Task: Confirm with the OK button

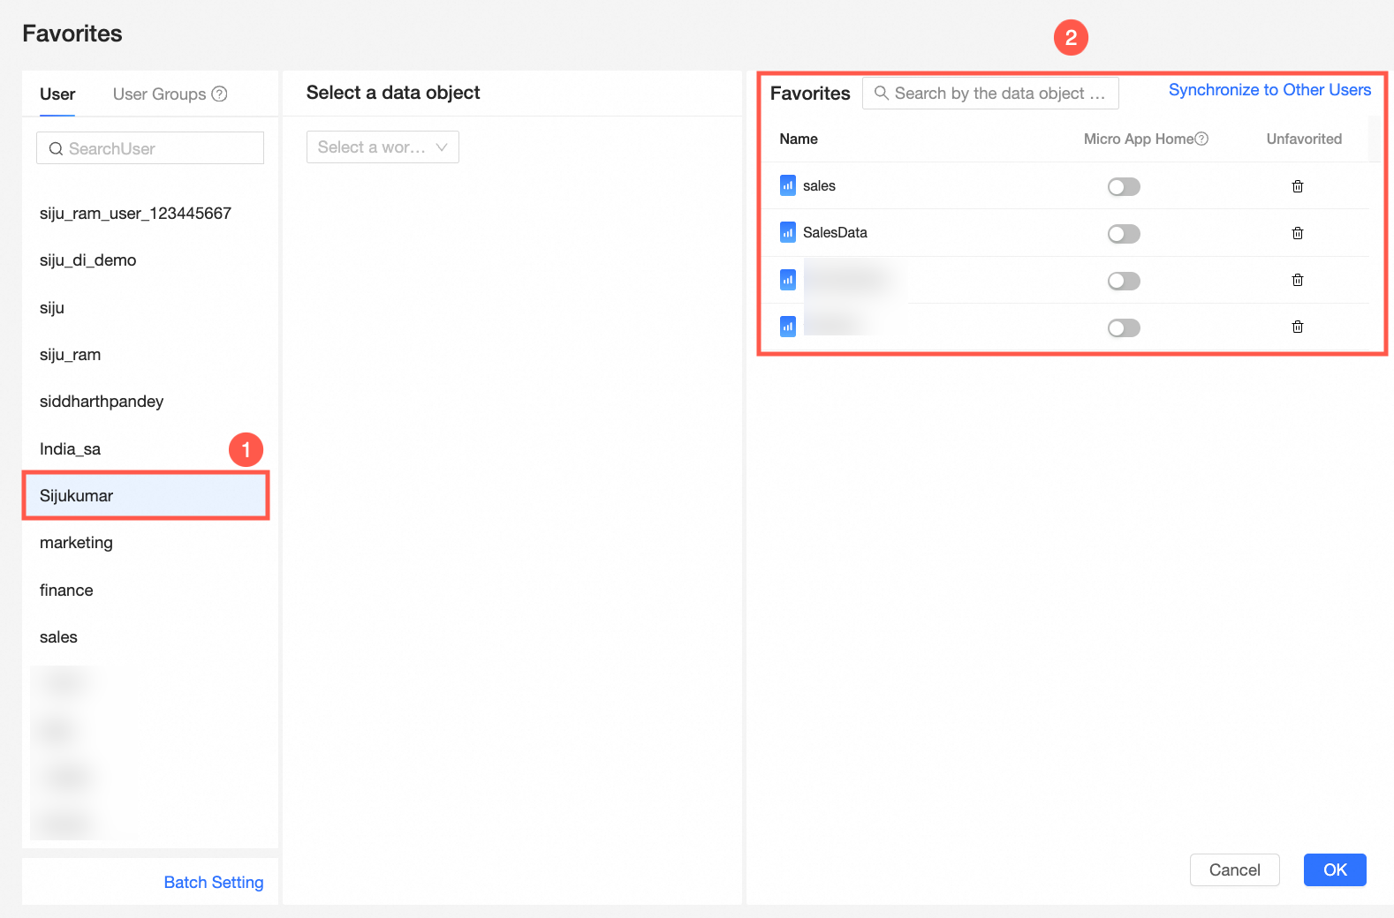Action: click(x=1335, y=869)
